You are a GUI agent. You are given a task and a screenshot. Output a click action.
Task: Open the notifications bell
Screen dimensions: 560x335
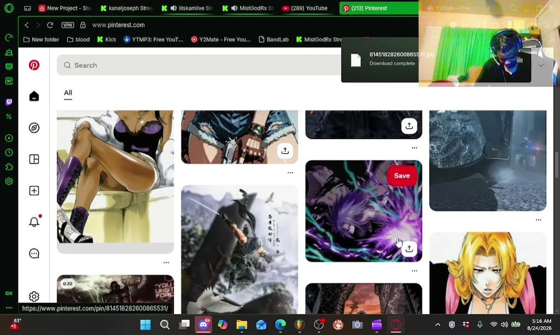click(34, 222)
